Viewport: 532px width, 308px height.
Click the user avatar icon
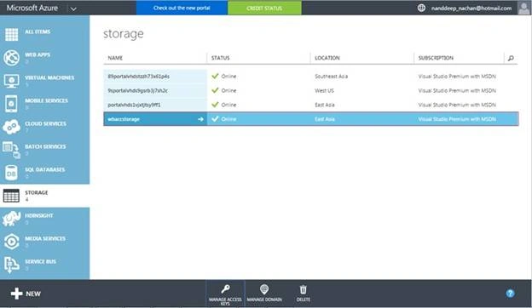(524, 8)
